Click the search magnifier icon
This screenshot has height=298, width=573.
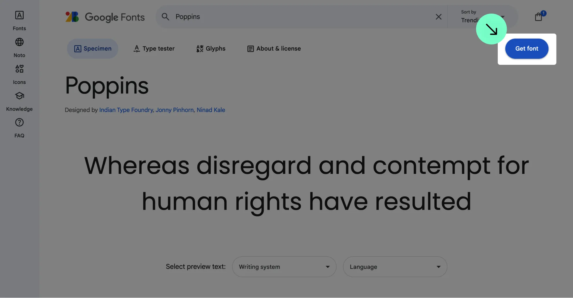coord(165,17)
